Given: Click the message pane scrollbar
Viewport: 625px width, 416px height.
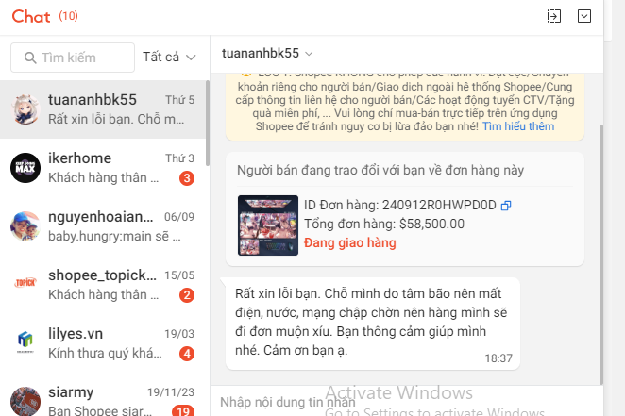Looking at the screenshot, I should (x=601, y=255).
